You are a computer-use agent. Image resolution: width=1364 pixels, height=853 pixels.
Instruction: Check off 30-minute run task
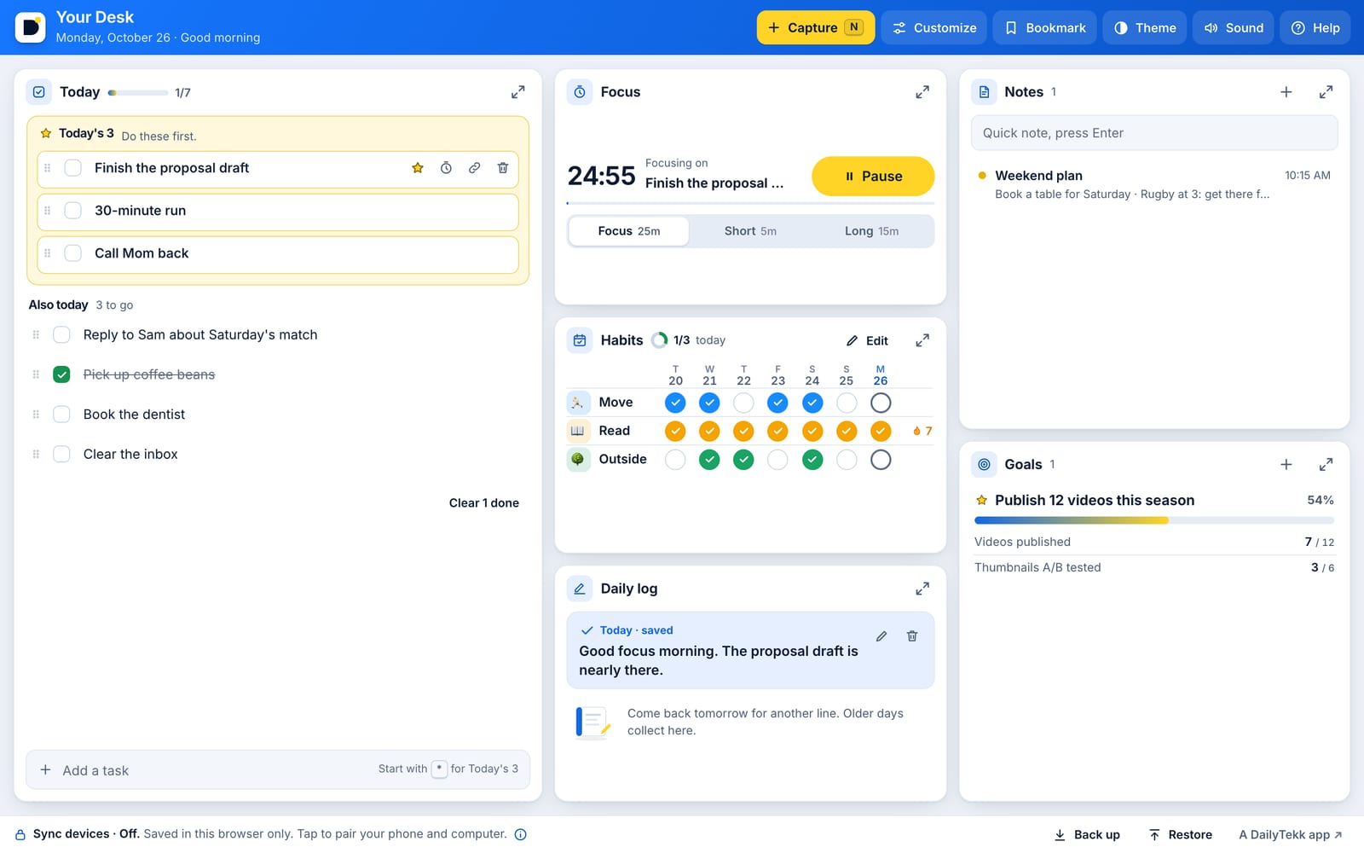click(x=73, y=211)
